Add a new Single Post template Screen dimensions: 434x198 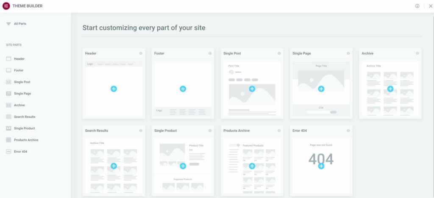[x=252, y=89]
